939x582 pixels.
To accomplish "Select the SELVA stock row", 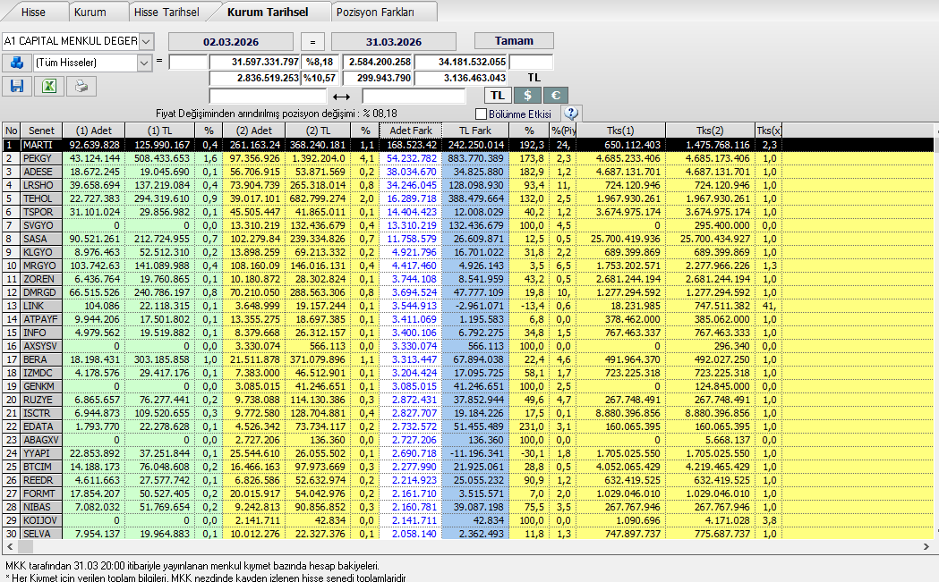I will pyautogui.click(x=467, y=534).
